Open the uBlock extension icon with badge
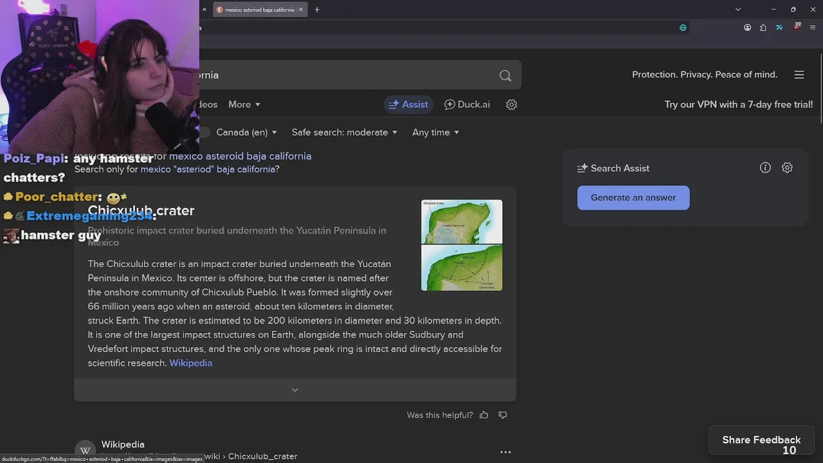Screen dimensions: 823x463 click(797, 27)
